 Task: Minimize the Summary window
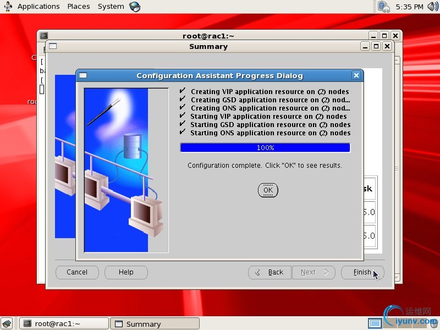(365, 46)
